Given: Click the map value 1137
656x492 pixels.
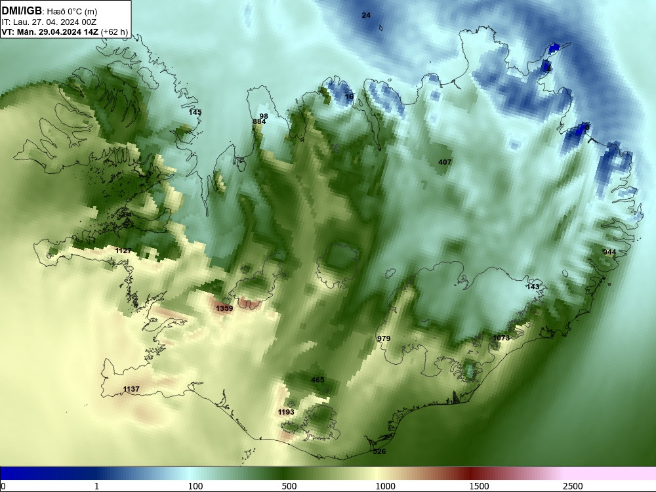Looking at the screenshot, I should (131, 389).
